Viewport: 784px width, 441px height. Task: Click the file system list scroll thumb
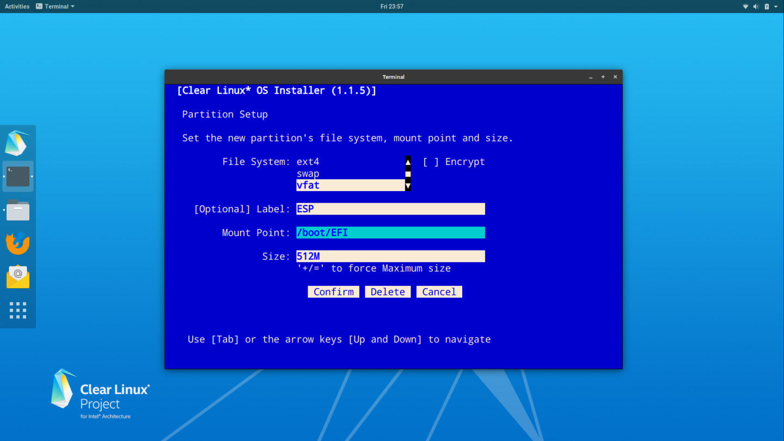coord(408,174)
